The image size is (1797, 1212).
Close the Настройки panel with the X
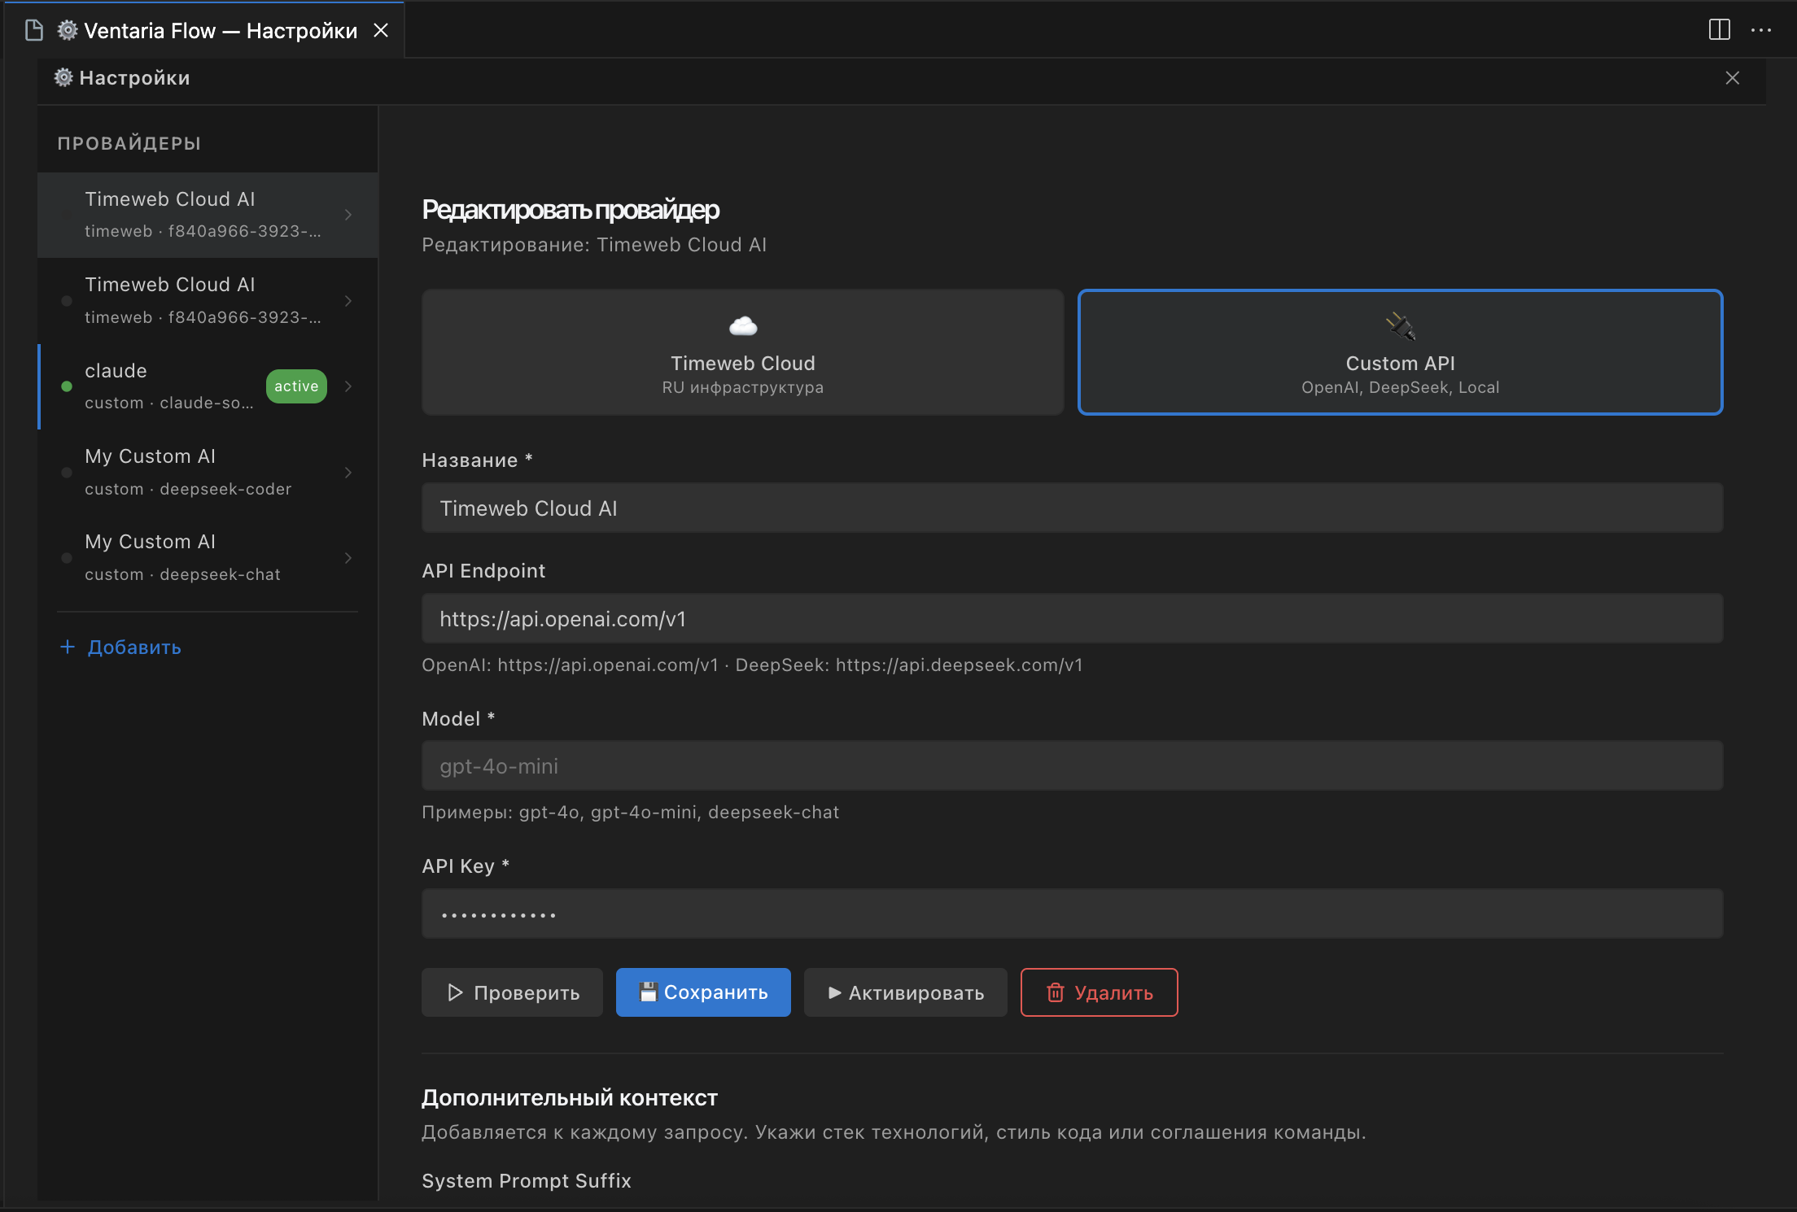[x=1733, y=77]
